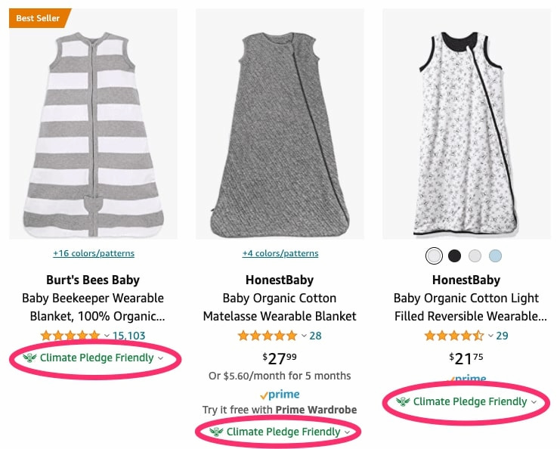Click Climate Pledge leaf icon under Reversible blanket

tap(403, 401)
